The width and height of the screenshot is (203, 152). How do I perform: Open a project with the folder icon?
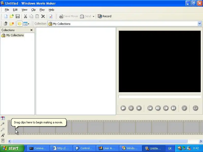(x=12, y=16)
